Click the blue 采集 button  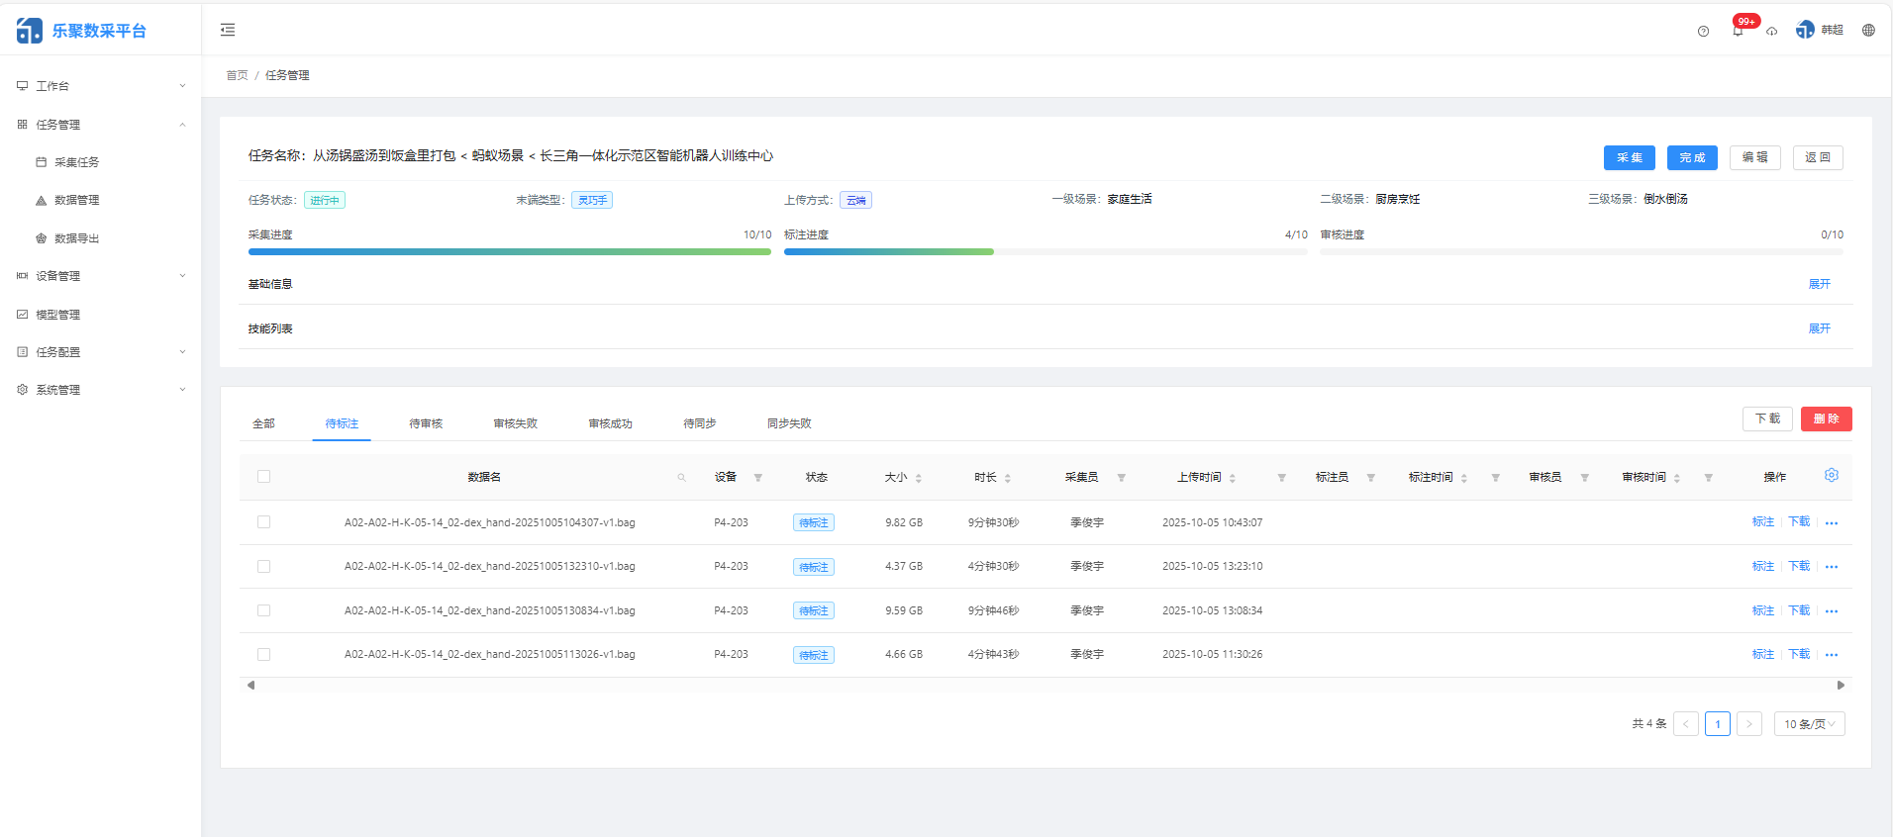pos(1629,157)
